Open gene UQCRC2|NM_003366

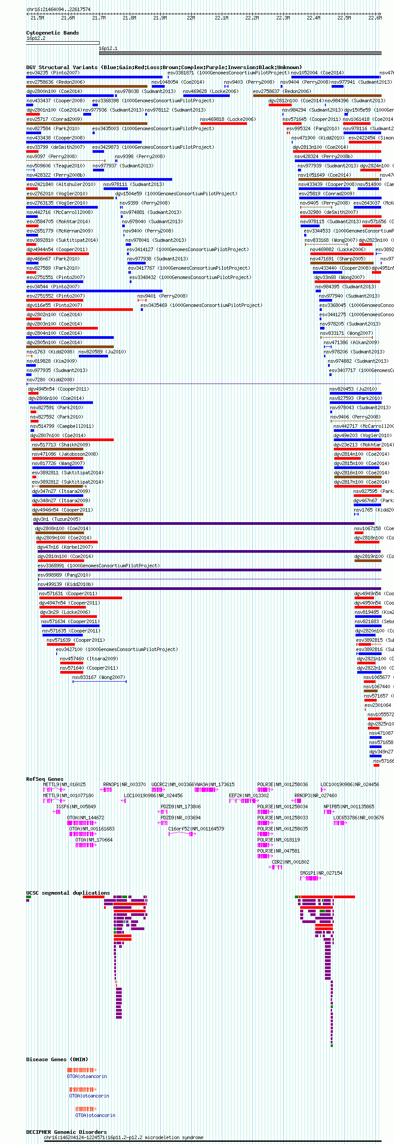[x=173, y=785]
